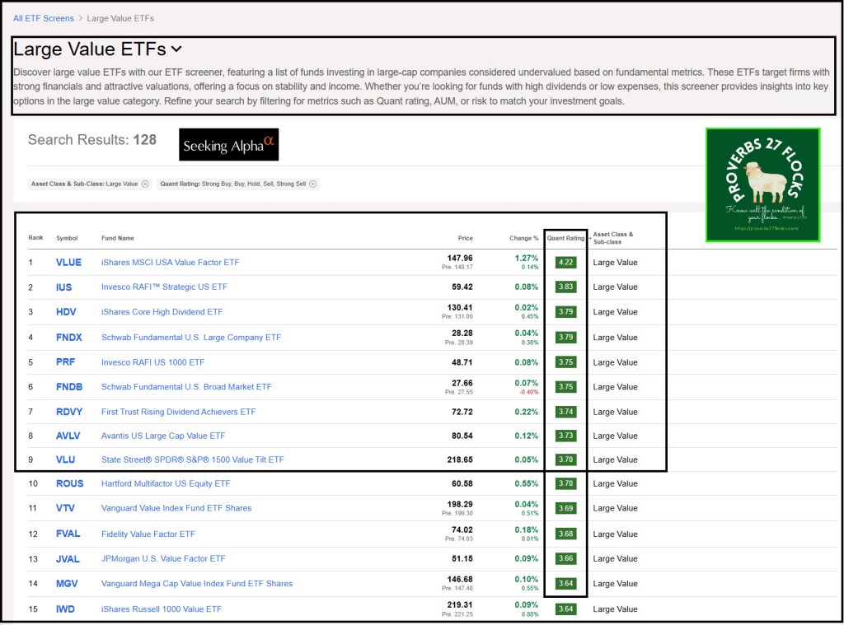Image resolution: width=844 pixels, height=625 pixels.
Task: Click the Proverbs 27 Flocks sheep logo
Action: tap(762, 184)
